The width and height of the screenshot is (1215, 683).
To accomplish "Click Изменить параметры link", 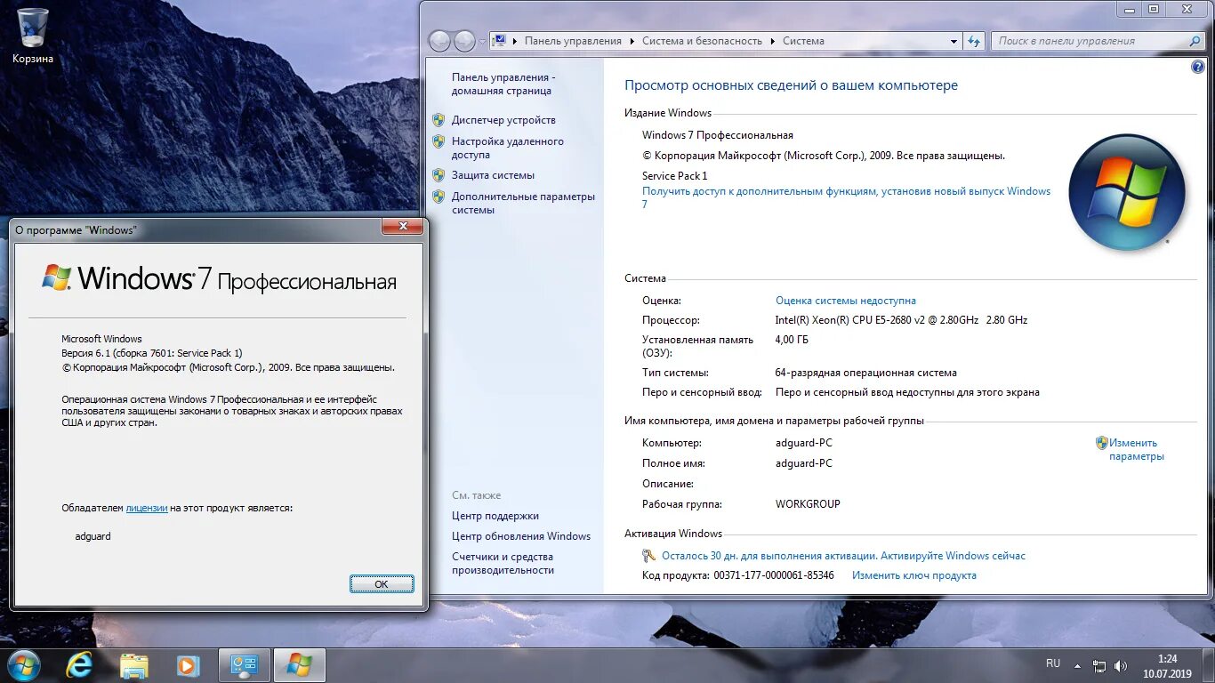I will (x=1136, y=449).
